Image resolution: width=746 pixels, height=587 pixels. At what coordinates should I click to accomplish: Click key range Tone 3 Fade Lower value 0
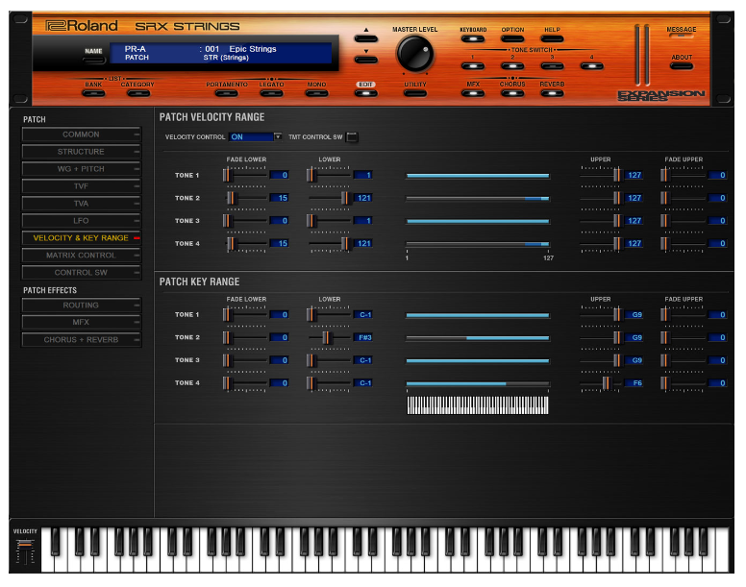tap(280, 360)
